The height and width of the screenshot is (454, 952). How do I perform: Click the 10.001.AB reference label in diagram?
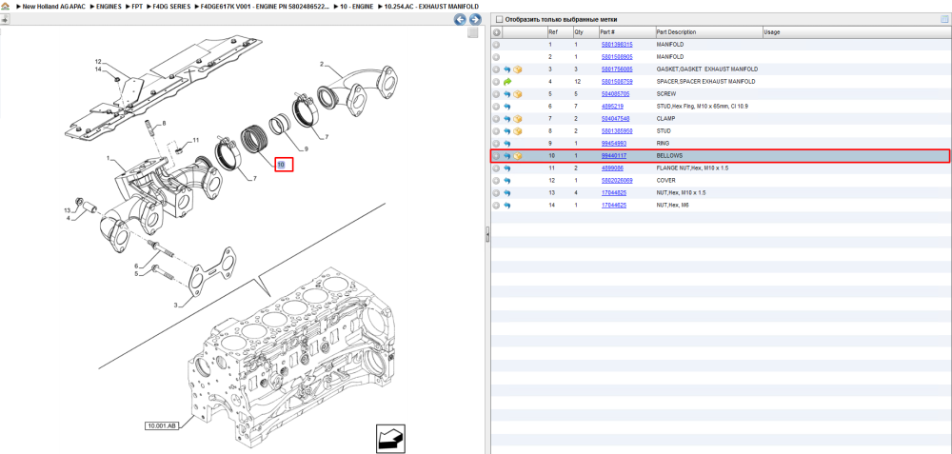pos(162,426)
